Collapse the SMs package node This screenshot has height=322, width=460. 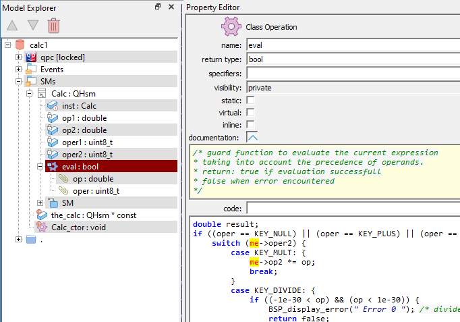[x=19, y=81]
